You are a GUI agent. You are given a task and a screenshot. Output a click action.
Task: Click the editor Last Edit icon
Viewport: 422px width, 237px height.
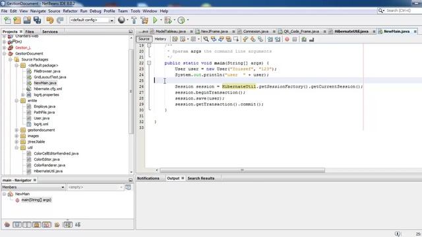175,39
